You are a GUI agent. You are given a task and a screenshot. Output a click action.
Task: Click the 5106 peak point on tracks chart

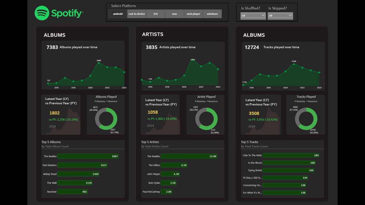pos(294,64)
